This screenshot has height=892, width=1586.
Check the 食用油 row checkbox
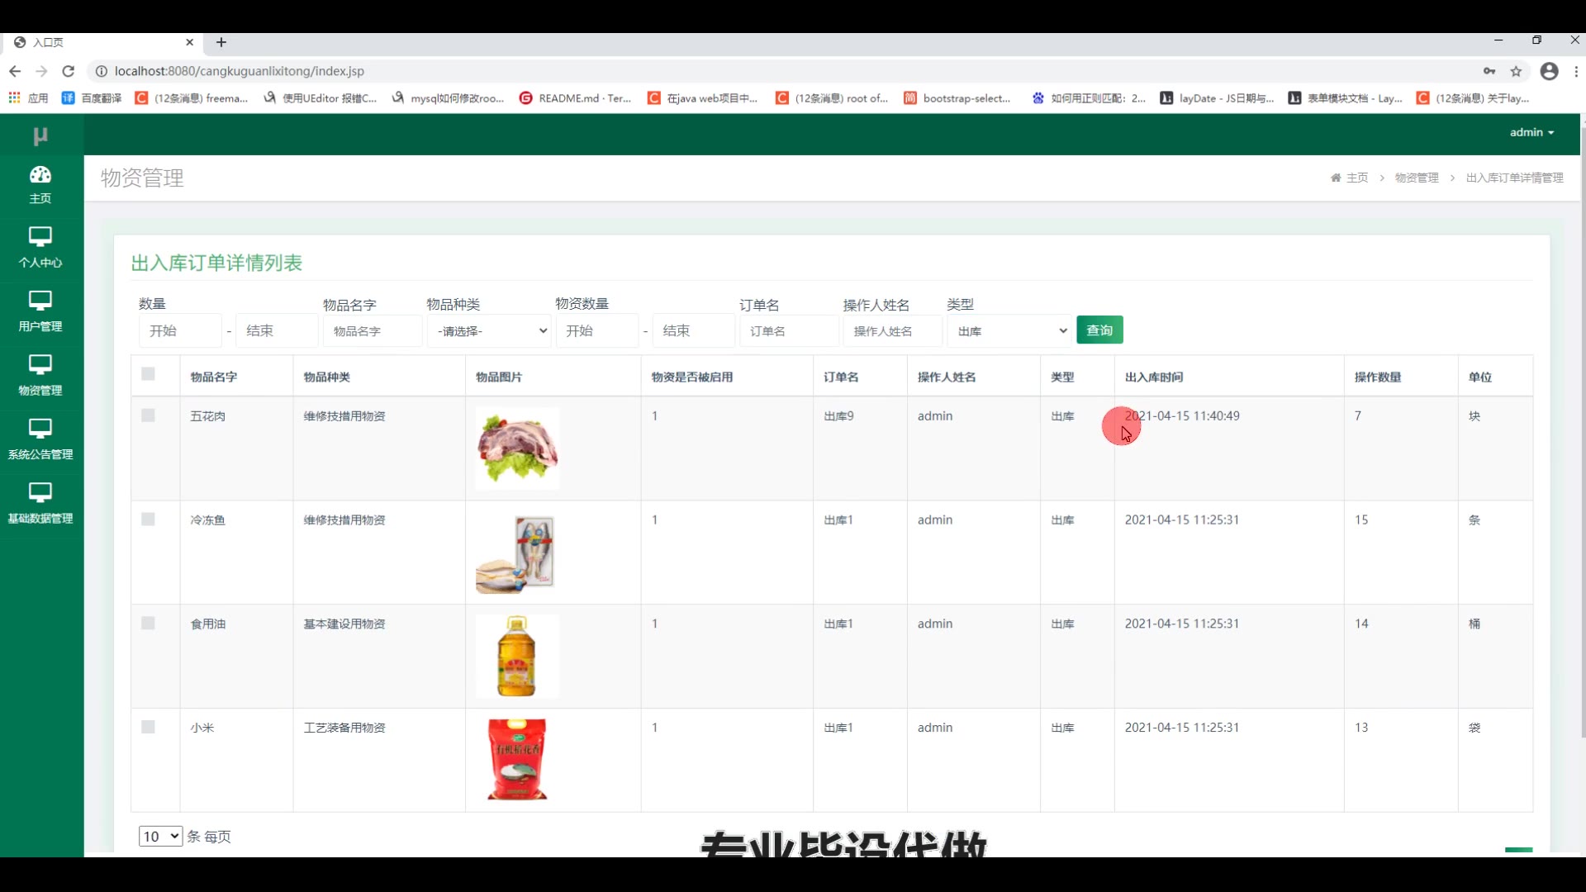click(x=148, y=624)
